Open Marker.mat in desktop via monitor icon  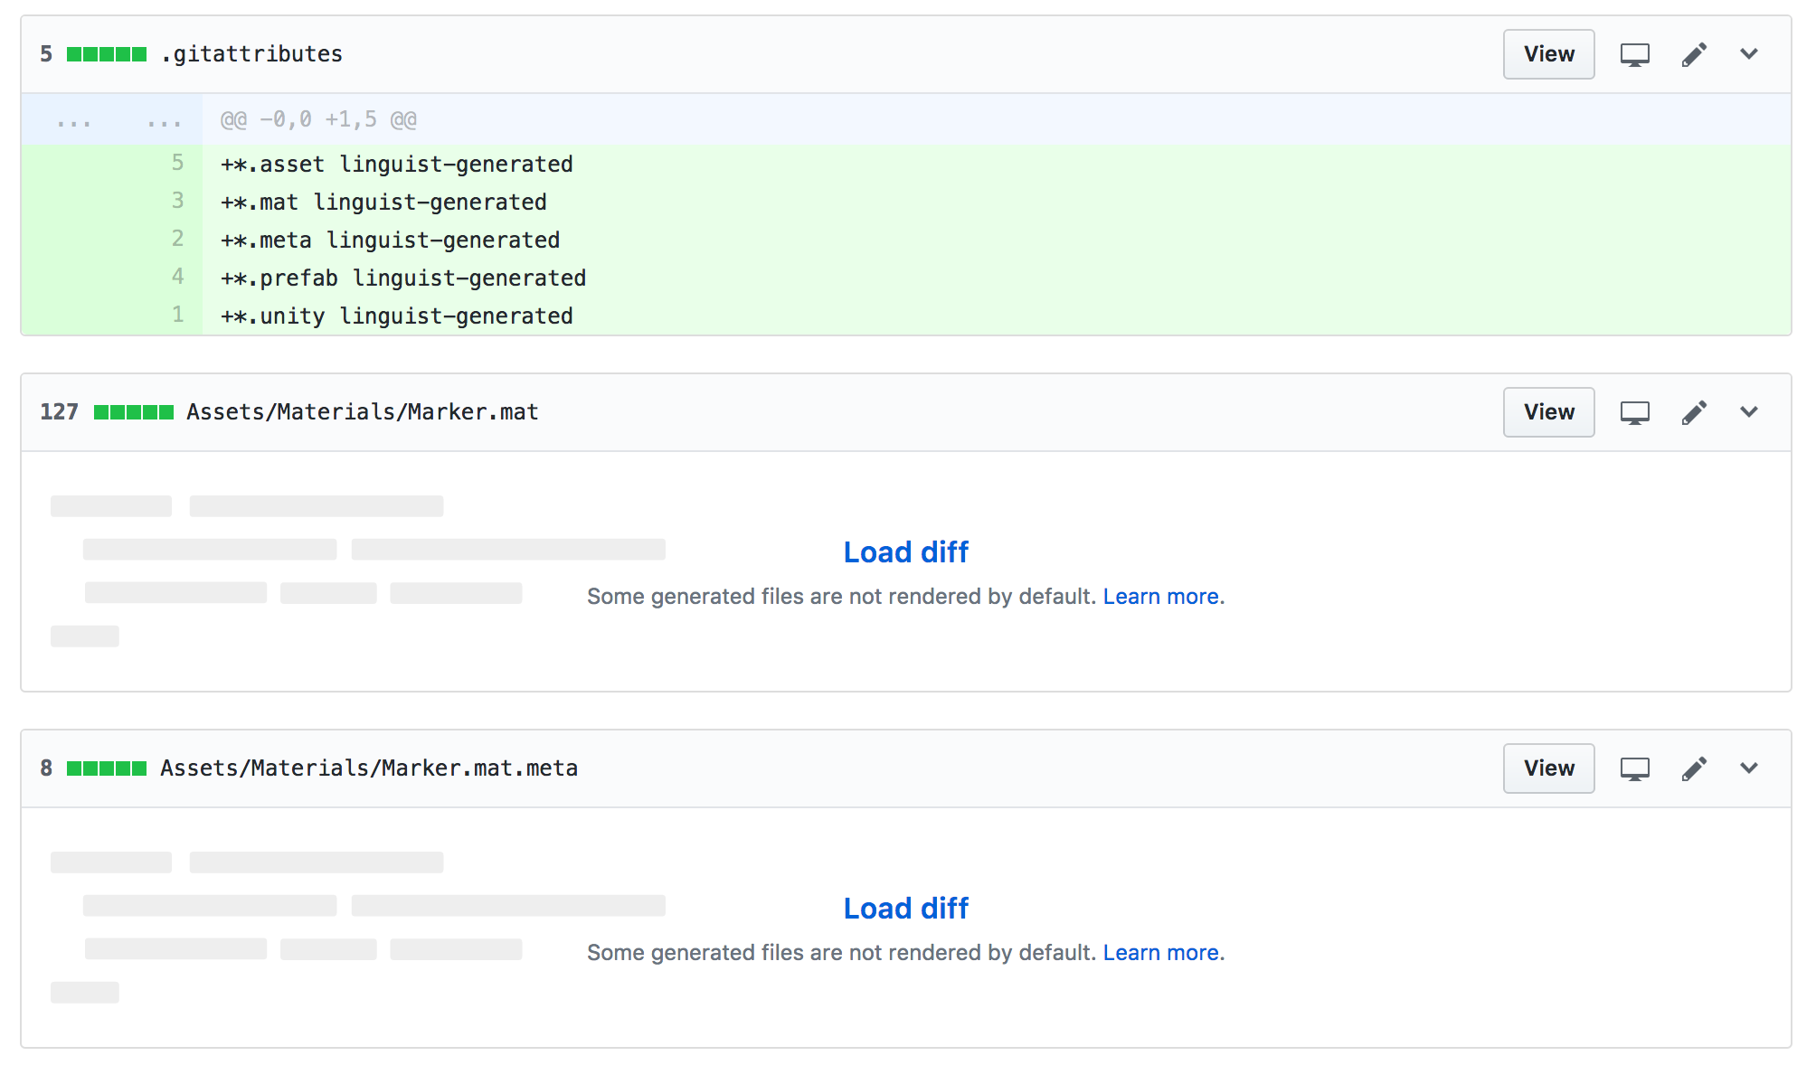1634,412
